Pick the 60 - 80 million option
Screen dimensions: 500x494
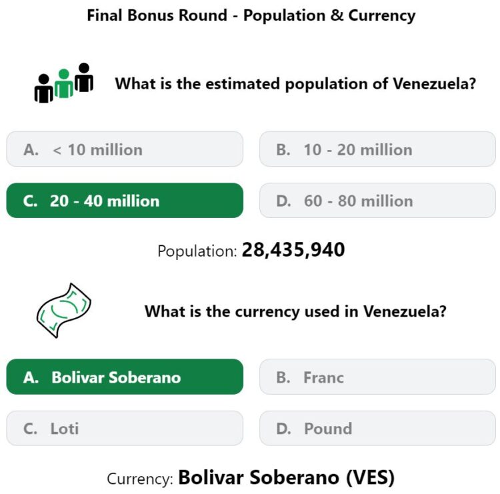[377, 201]
